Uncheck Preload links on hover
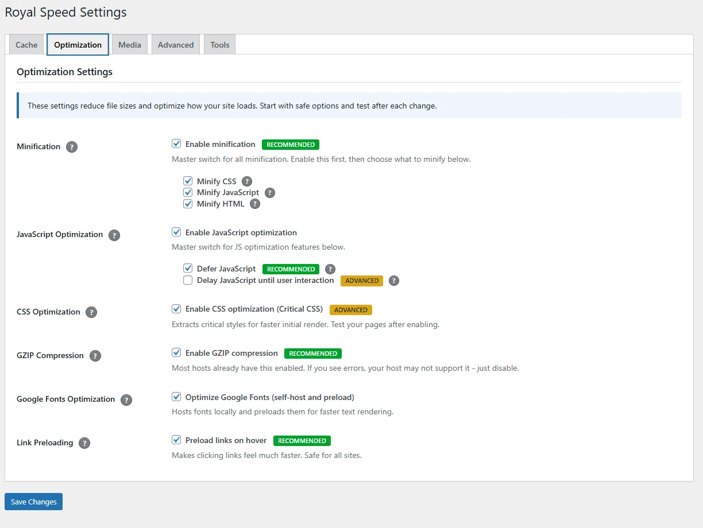Viewport: 703px width, 528px height. point(176,440)
